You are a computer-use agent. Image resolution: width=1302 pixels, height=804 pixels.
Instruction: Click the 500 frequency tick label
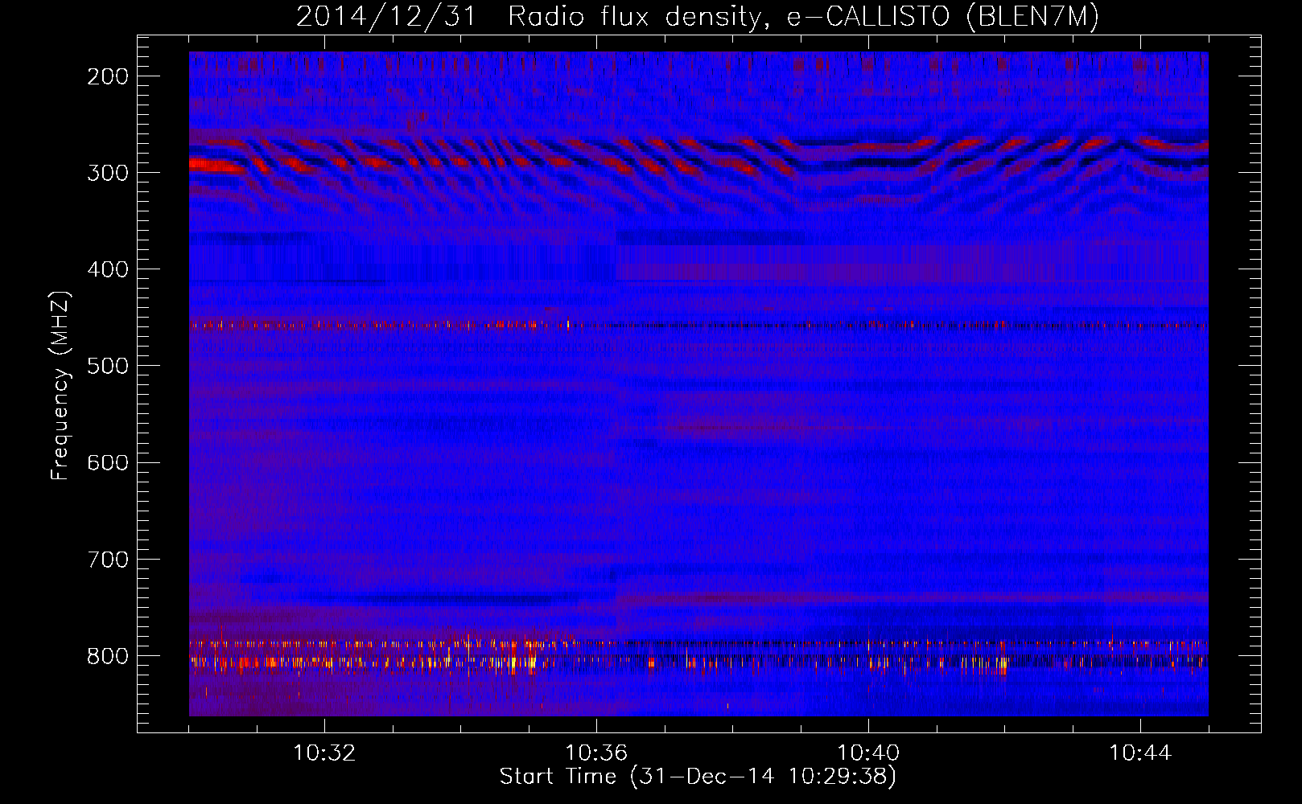108,366
